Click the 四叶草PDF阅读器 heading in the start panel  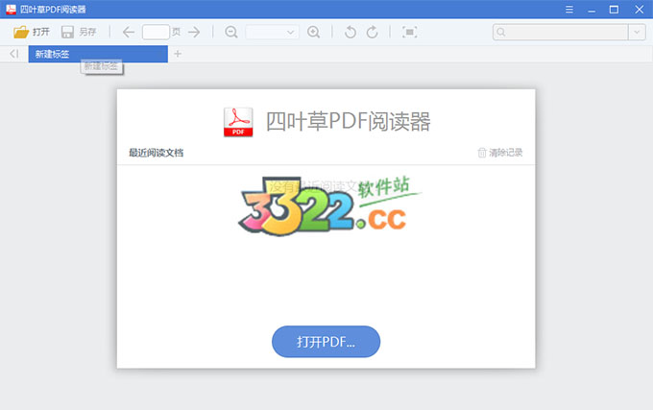pyautogui.click(x=349, y=122)
